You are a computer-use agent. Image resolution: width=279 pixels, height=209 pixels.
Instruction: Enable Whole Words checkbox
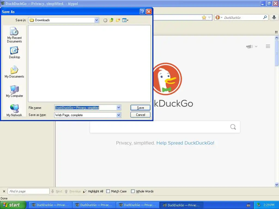click(x=133, y=191)
